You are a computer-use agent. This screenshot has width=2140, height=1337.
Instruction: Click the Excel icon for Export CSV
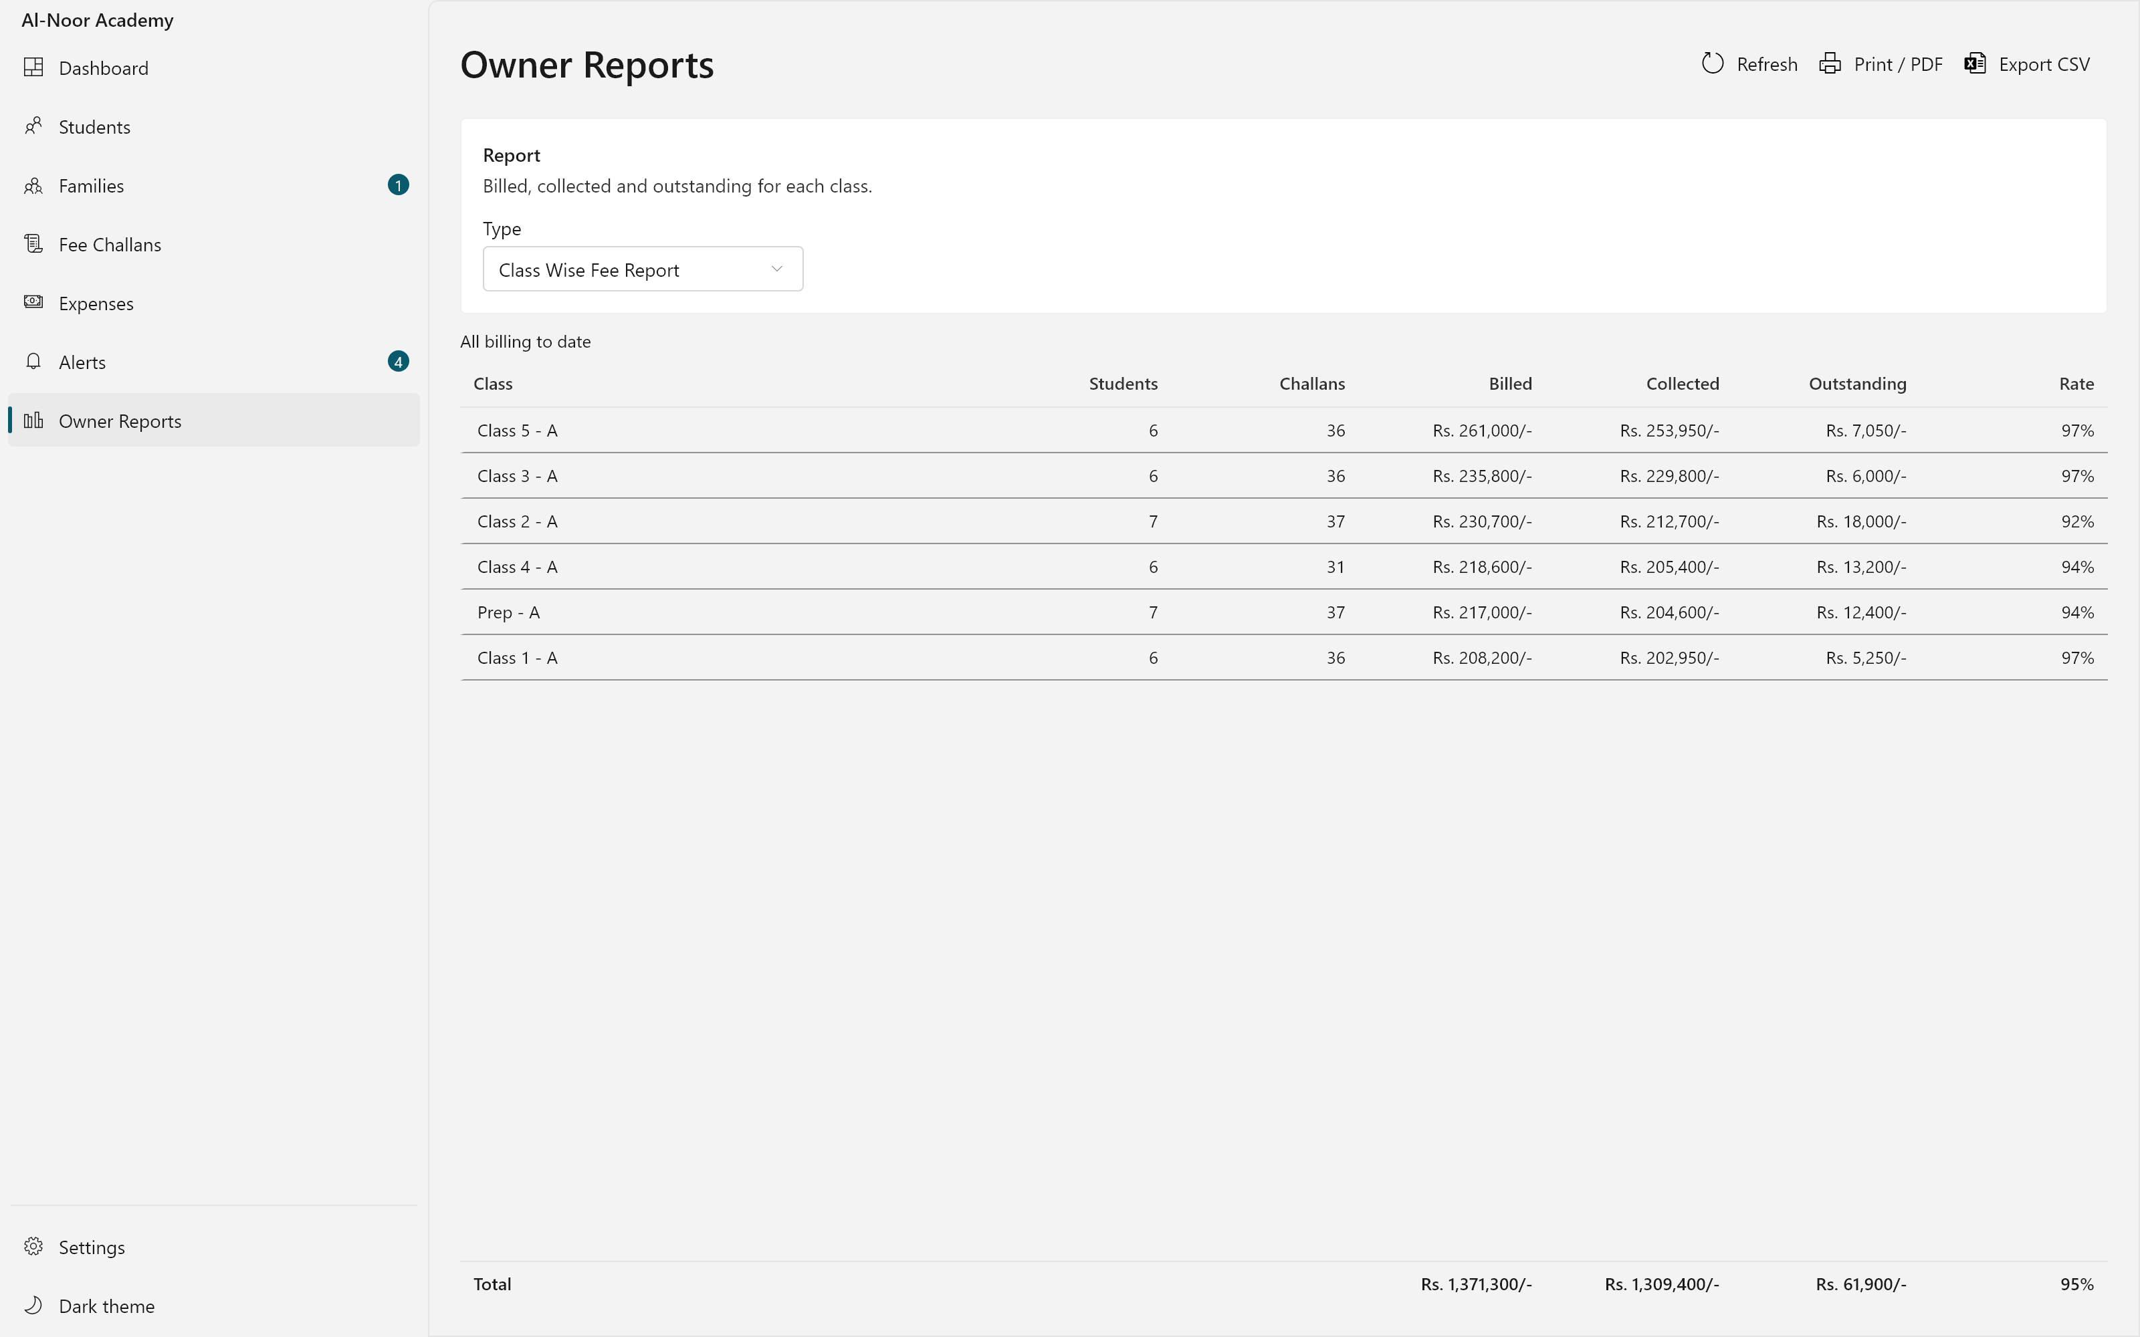click(1975, 64)
